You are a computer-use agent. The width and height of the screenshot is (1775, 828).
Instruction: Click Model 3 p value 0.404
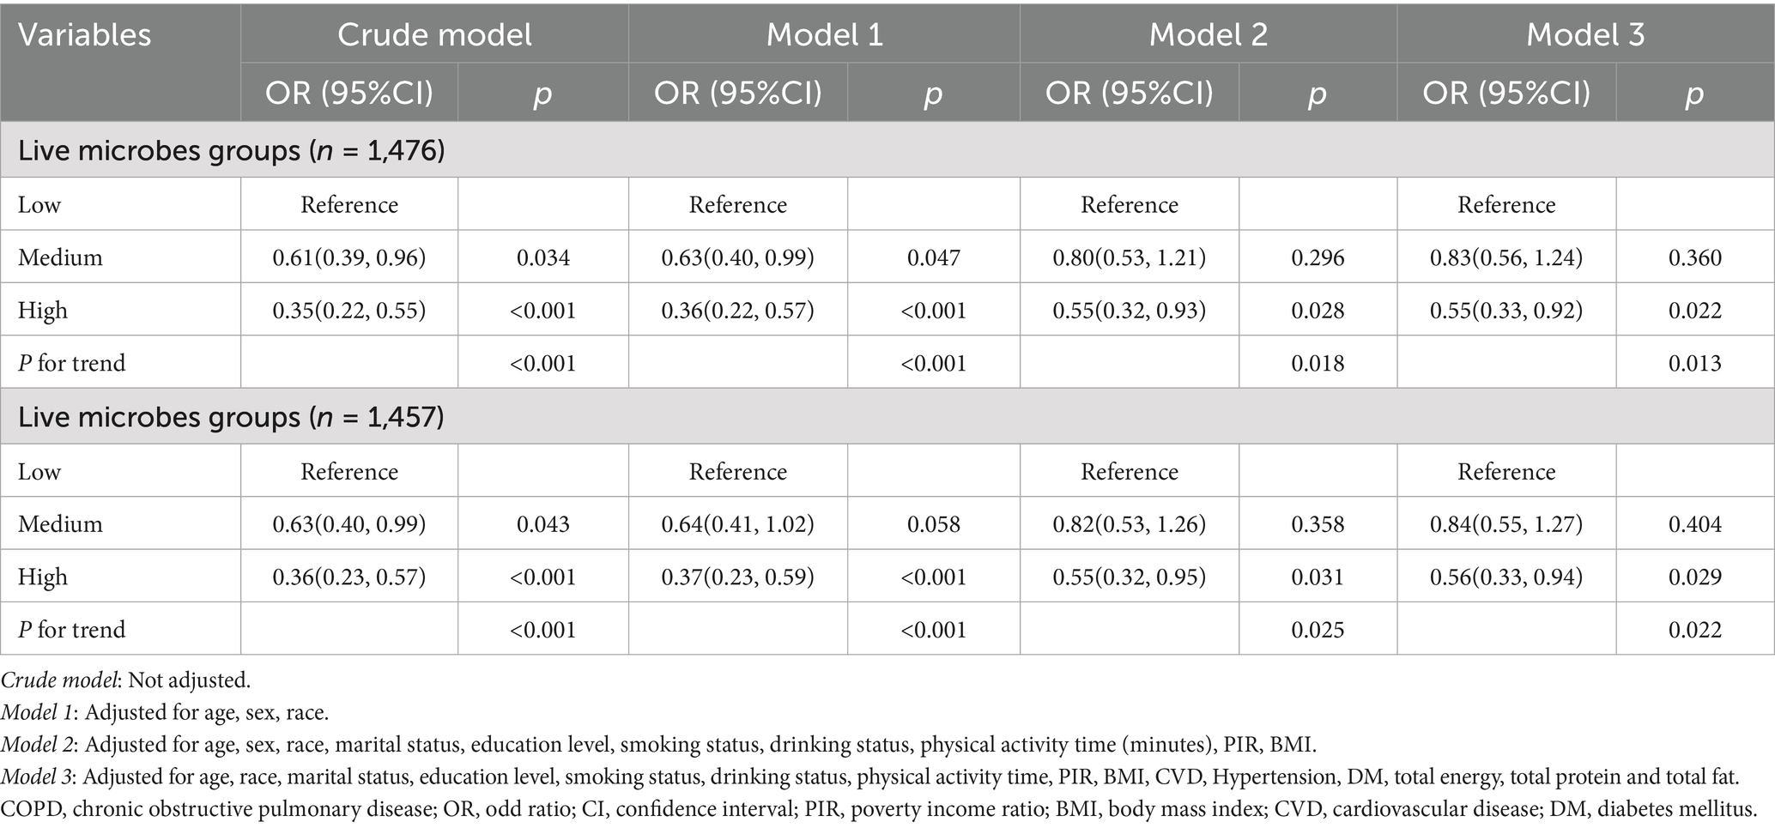coord(1694,524)
